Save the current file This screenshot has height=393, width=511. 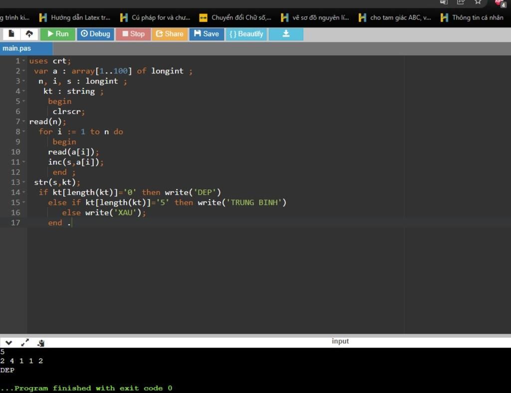click(x=207, y=34)
